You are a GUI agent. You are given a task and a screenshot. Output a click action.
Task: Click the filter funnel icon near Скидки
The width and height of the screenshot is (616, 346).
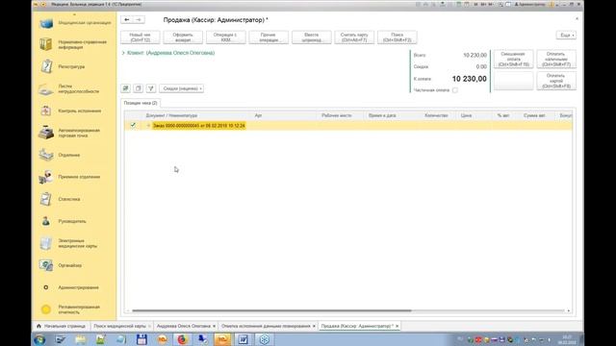(x=151, y=88)
